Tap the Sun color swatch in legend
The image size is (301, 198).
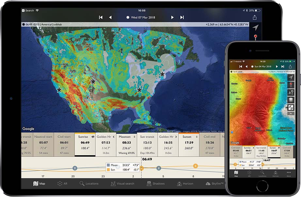point(108,170)
